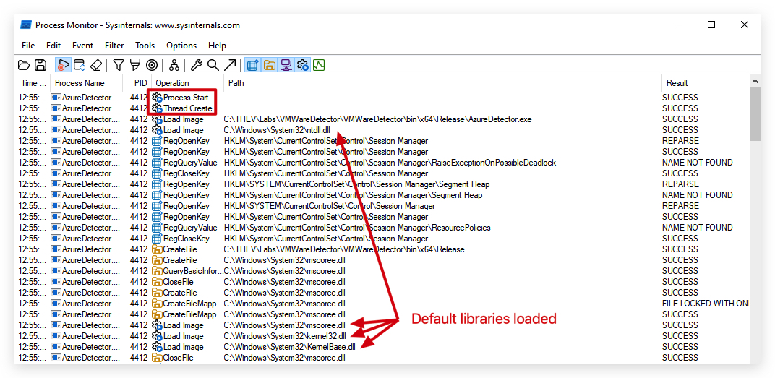This screenshot has height=378, width=775.
Task: Sort by the Path column header
Action: 442,83
